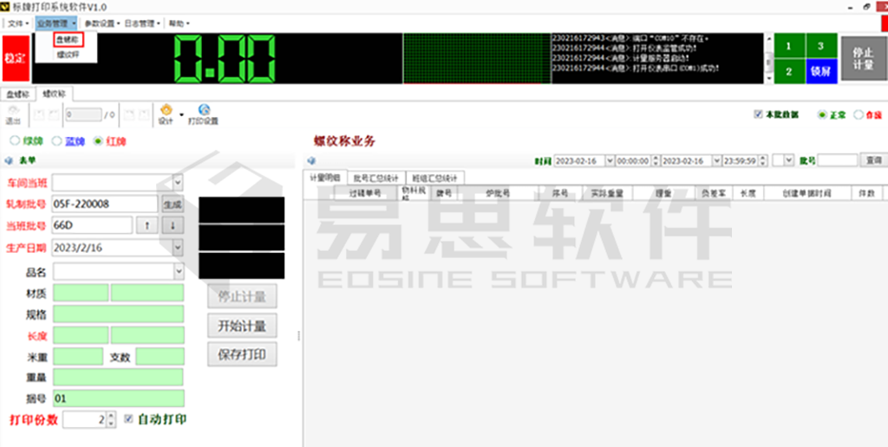The height and width of the screenshot is (447, 888).
Task: Open the 设计 design tool icon
Action: click(x=166, y=113)
